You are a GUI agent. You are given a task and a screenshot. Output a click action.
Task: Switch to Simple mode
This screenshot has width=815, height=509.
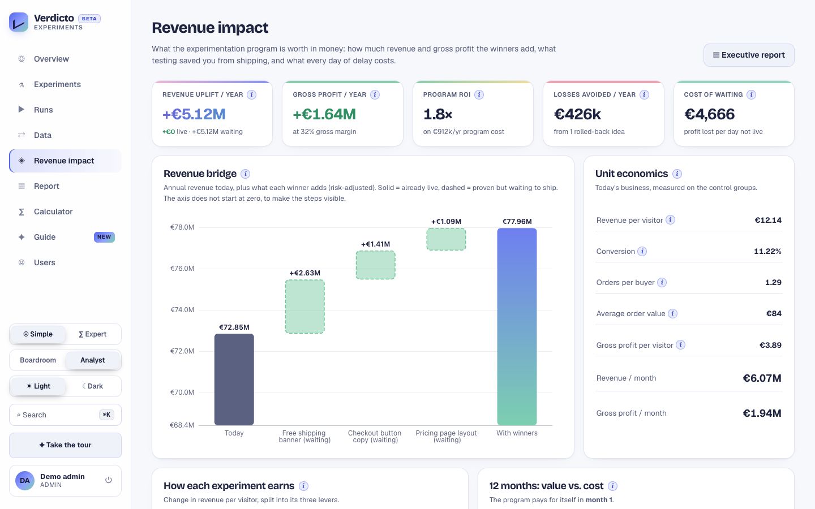pyautogui.click(x=38, y=334)
